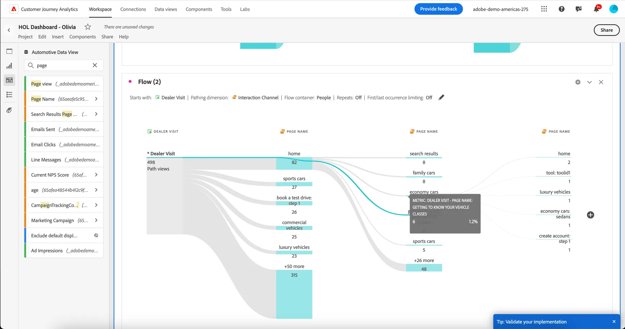Open the Flow (2) settings gear

click(x=578, y=82)
